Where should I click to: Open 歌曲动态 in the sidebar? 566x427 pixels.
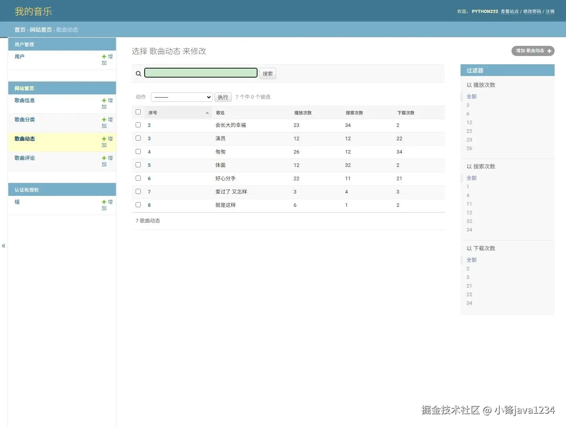(x=25, y=139)
